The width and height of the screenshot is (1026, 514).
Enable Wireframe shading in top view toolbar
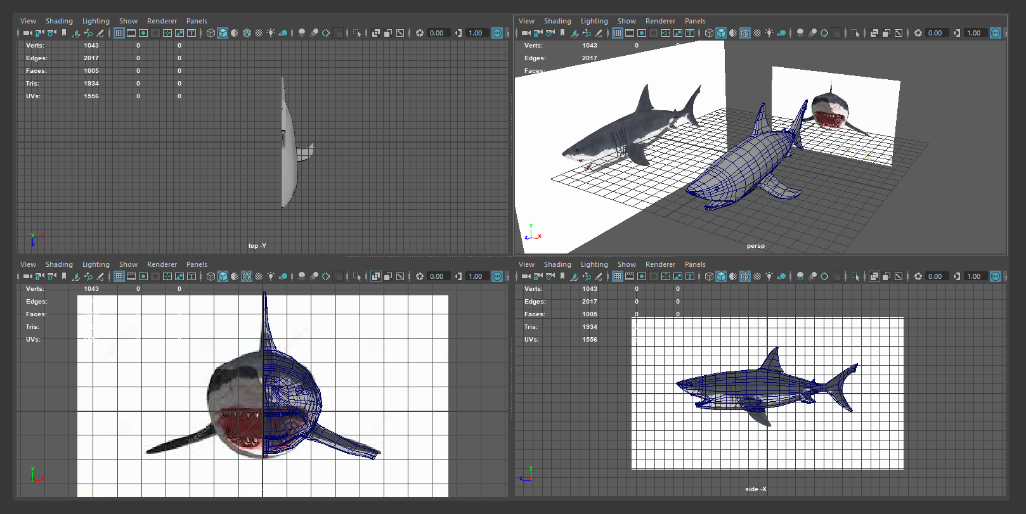(x=211, y=33)
